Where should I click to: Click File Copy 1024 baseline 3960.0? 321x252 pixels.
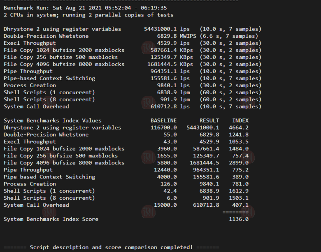[x=167, y=149]
